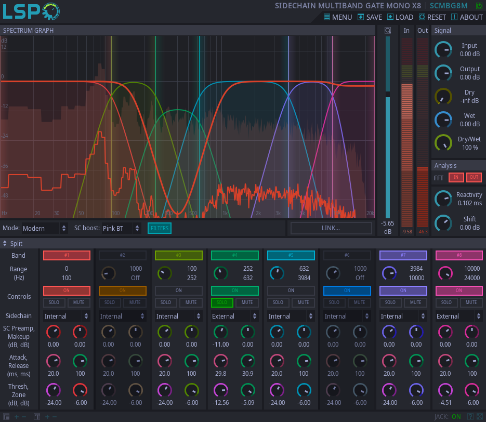The image size is (486, 422).
Task: Click band #4 Attack knob at 29.8
Action: [221, 361]
